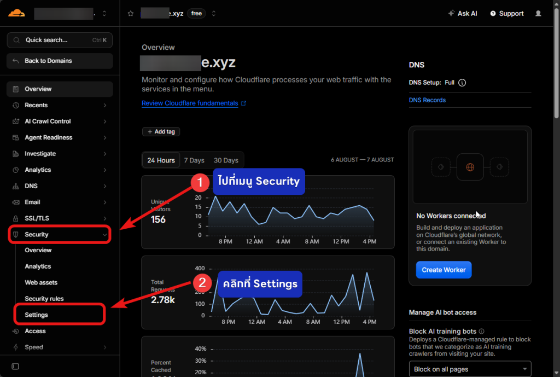Click the DNS network icon
560x377 pixels.
click(16, 186)
